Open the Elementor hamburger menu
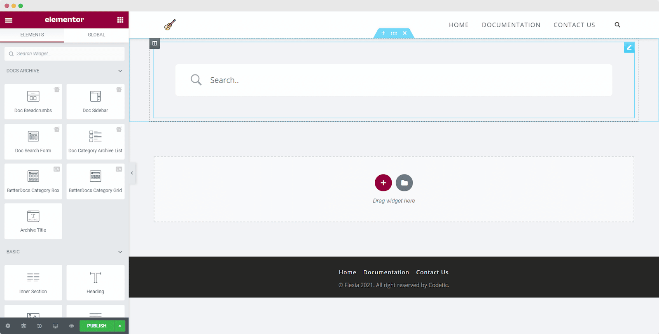This screenshot has width=659, height=334. point(9,20)
